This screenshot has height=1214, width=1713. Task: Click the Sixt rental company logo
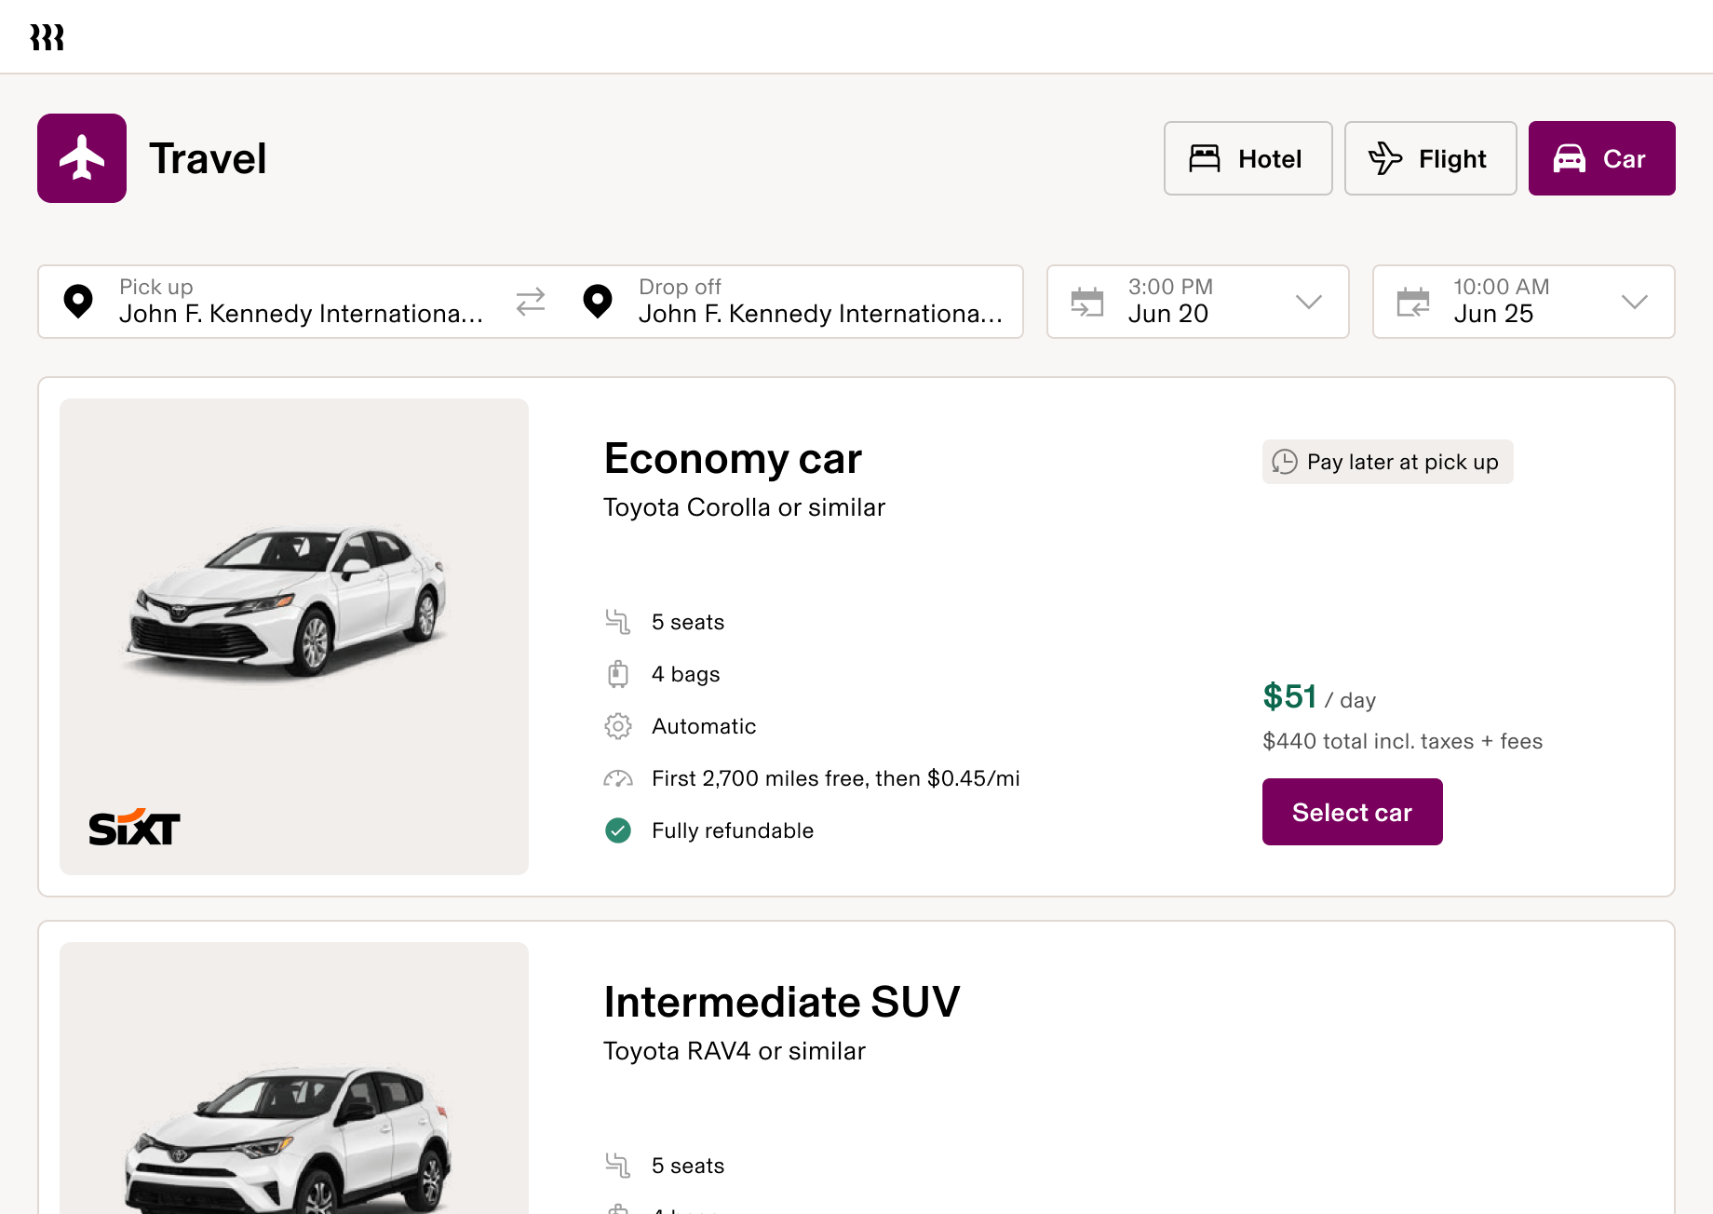pos(131,827)
